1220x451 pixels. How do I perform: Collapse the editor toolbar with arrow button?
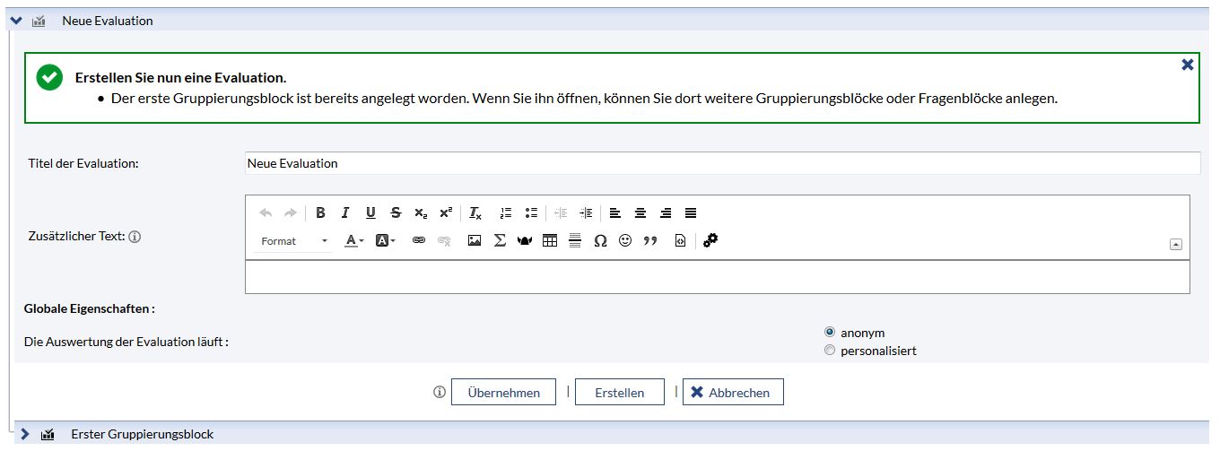(1176, 244)
